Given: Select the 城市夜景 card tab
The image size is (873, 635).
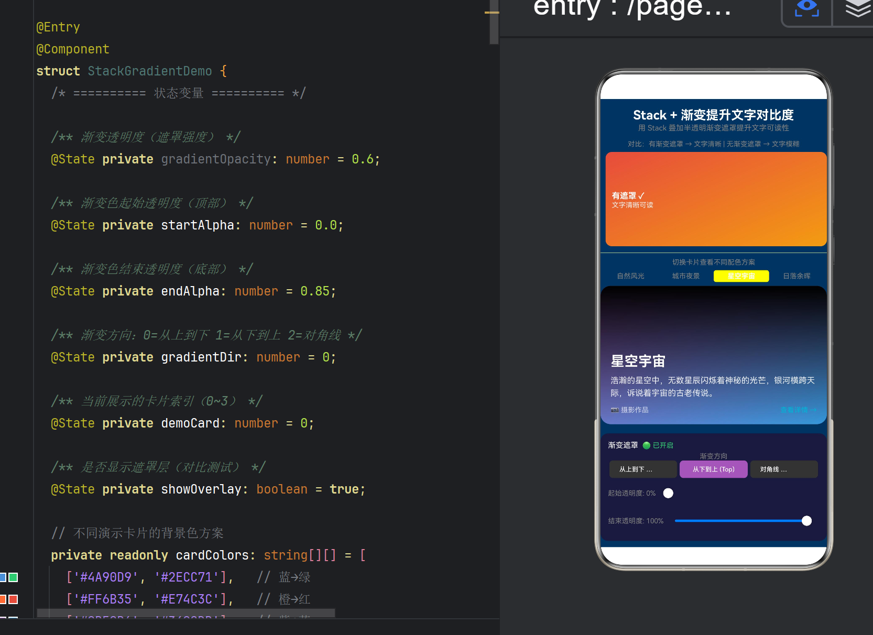Looking at the screenshot, I should 686,276.
